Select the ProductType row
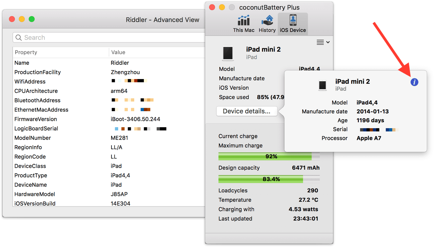 point(109,175)
